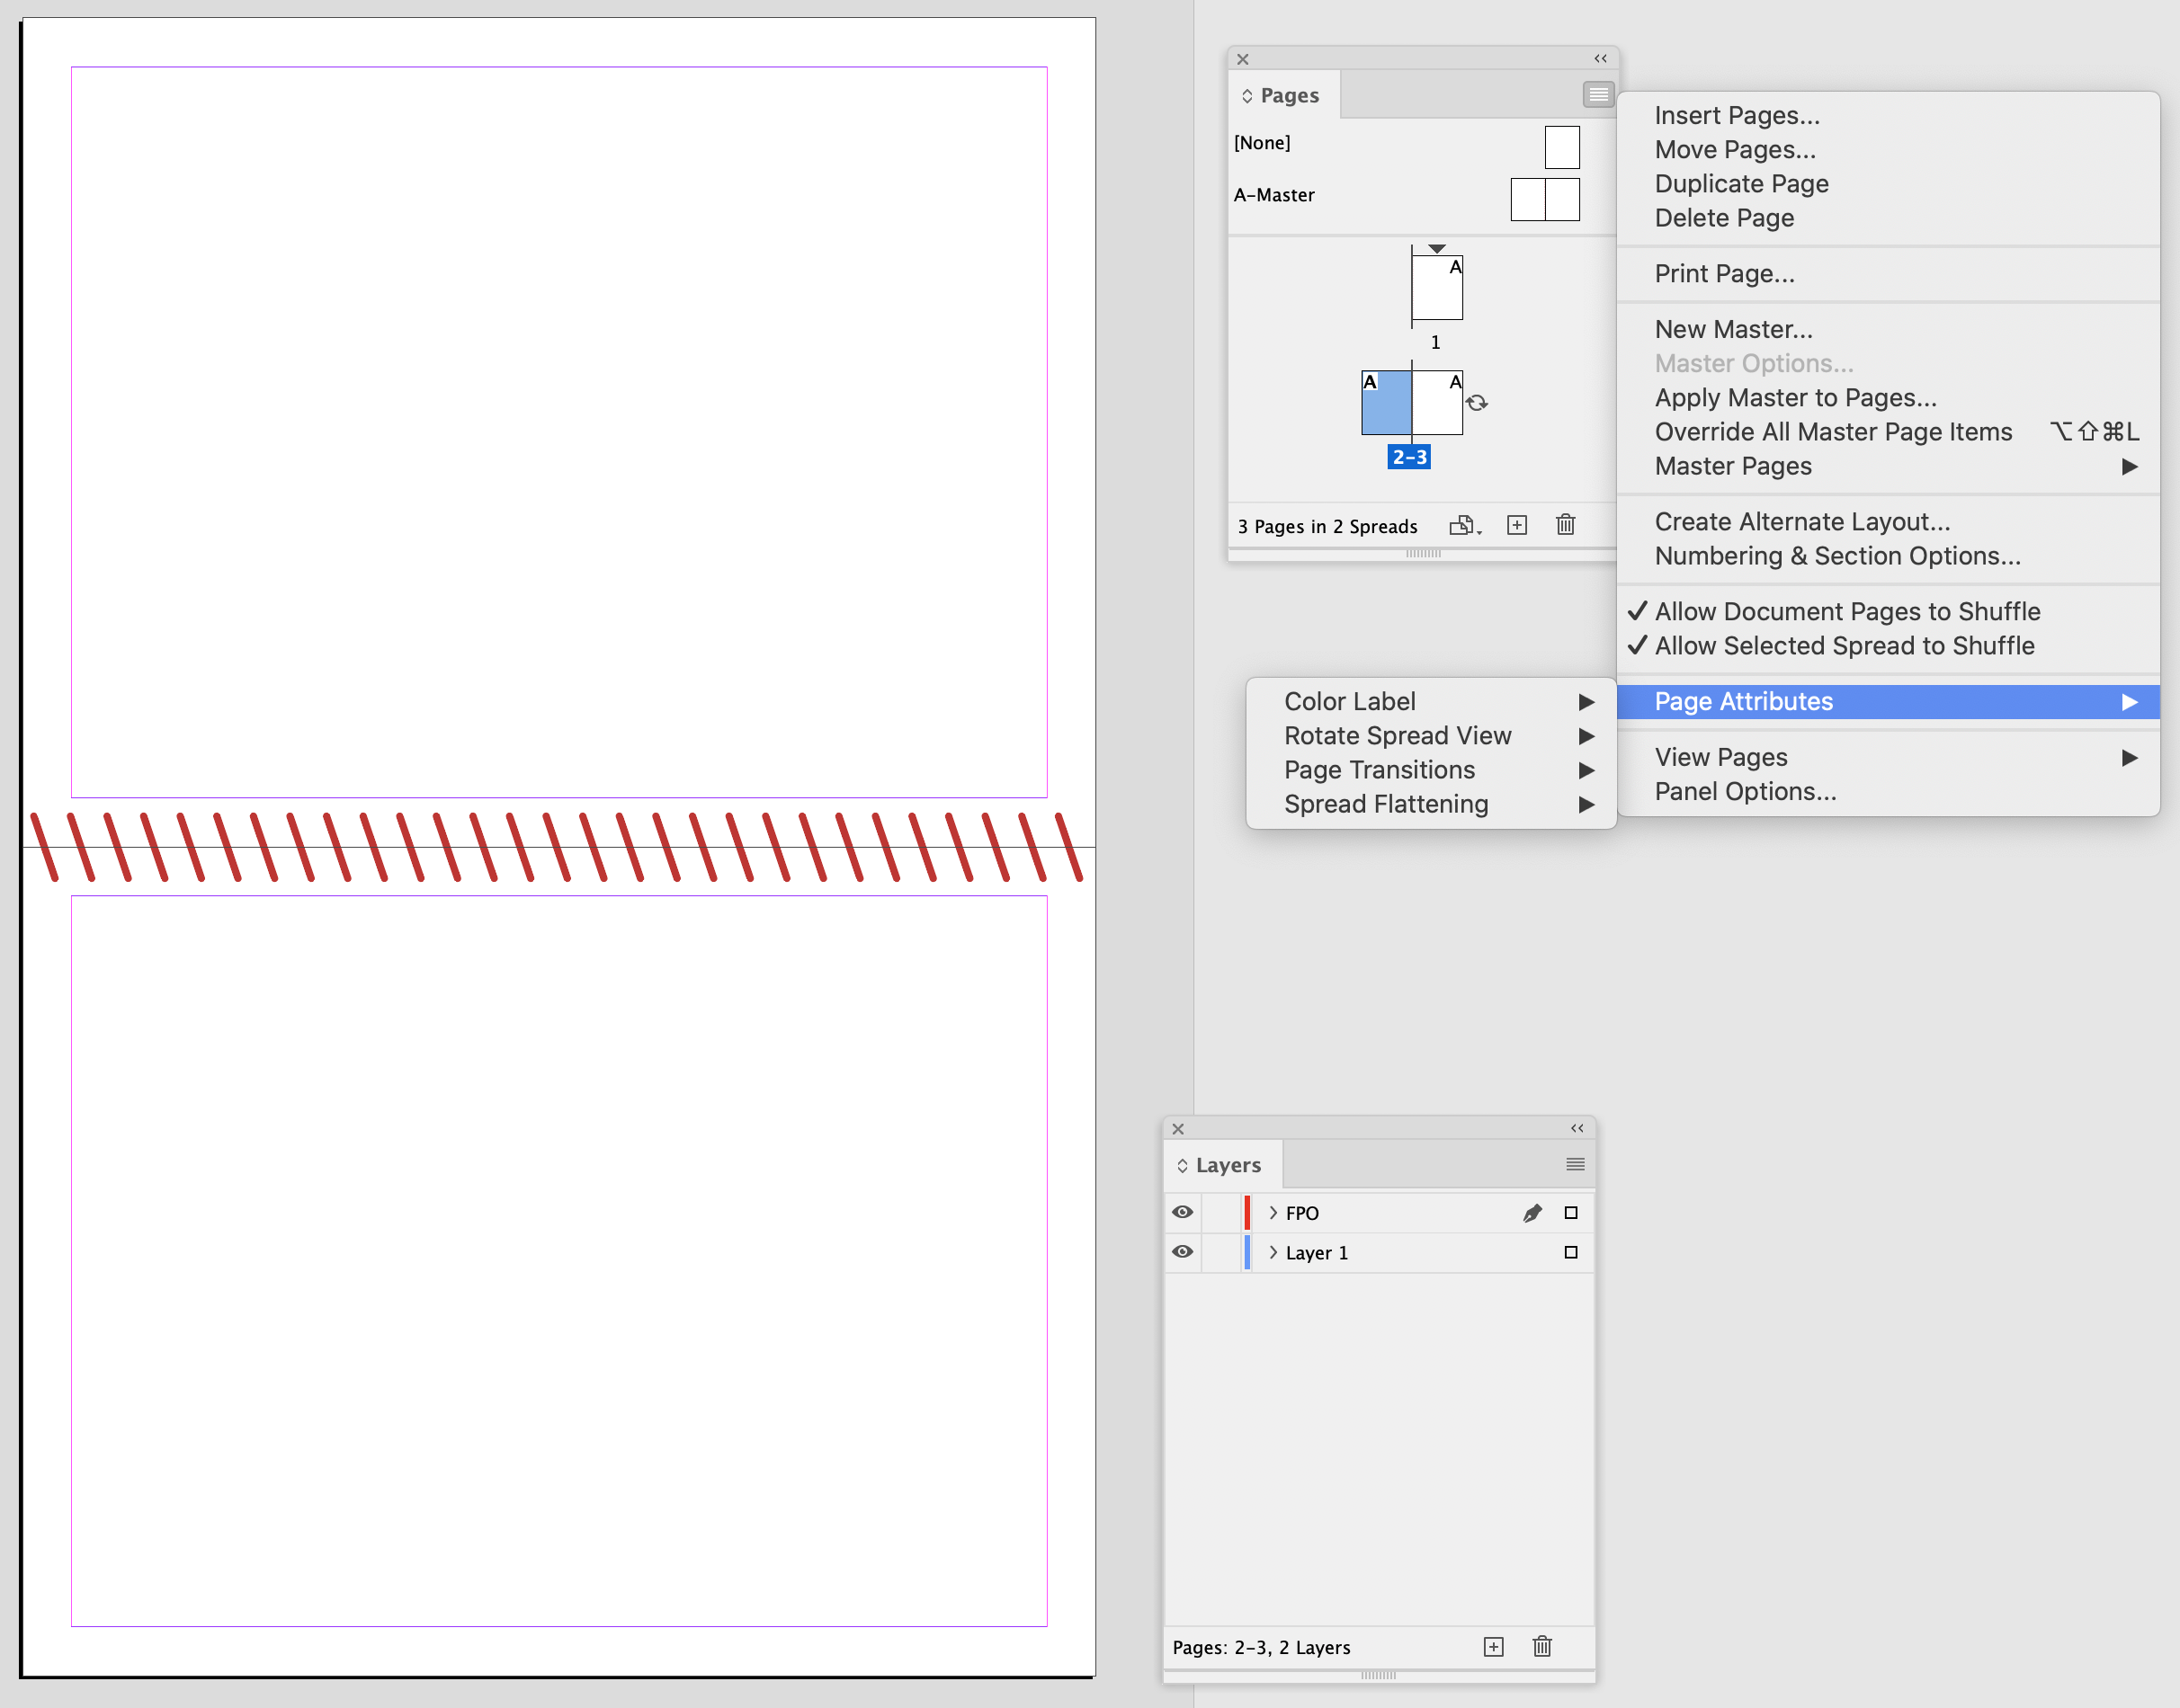The width and height of the screenshot is (2180, 1708).
Task: Click the Delete Layer trash icon
Action: tap(1541, 1646)
